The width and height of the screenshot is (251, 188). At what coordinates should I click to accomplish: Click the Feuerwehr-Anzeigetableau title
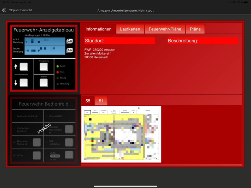[43, 30]
